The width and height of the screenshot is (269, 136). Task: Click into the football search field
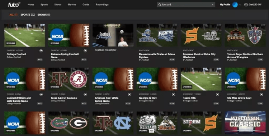tap(186, 5)
